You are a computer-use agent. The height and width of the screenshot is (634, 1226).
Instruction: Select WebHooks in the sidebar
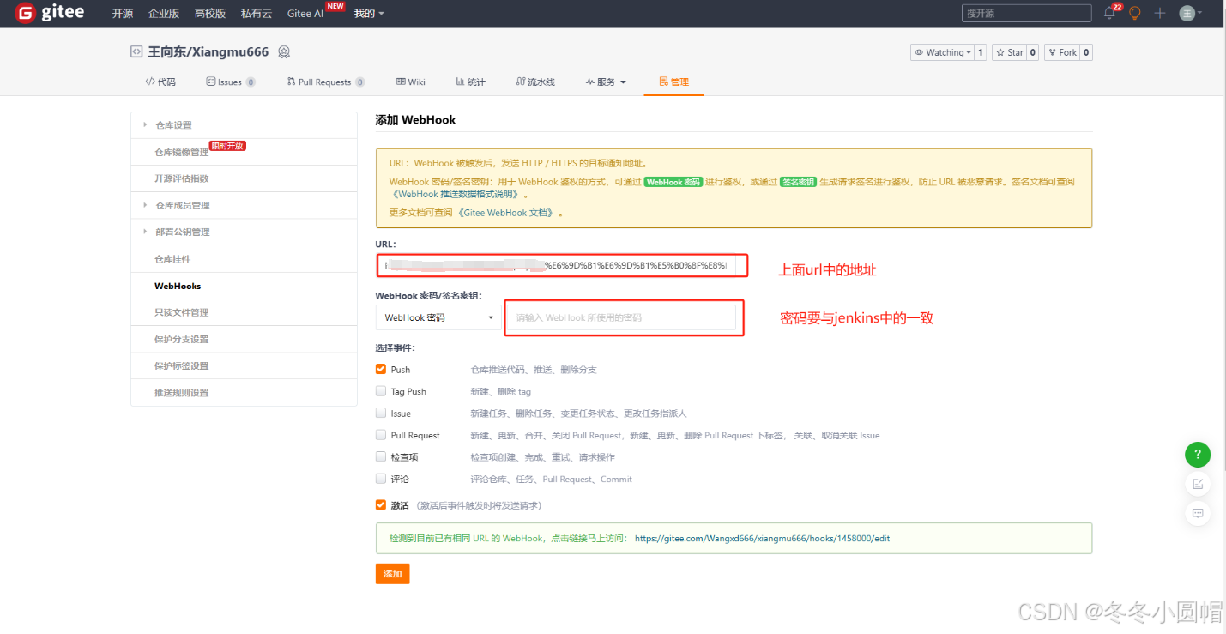pyautogui.click(x=244, y=286)
